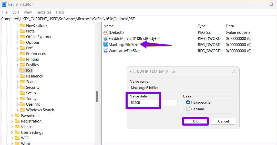Click the Resiliency folder icon

click(22, 76)
